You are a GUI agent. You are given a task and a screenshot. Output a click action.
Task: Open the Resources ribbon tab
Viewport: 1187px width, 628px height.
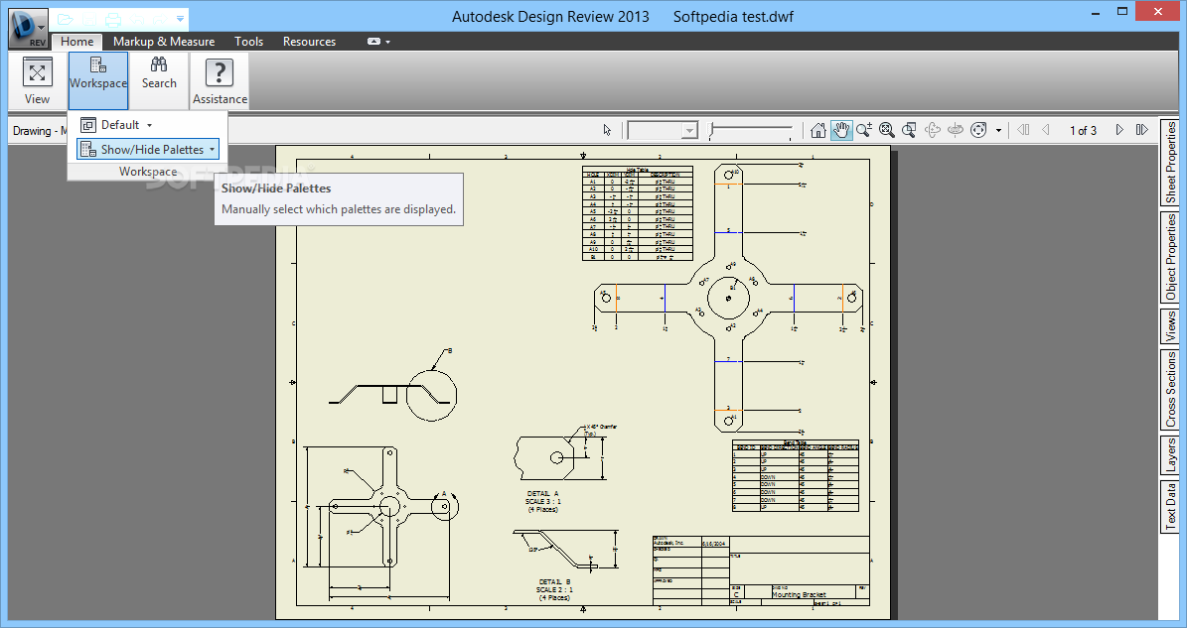click(x=309, y=42)
